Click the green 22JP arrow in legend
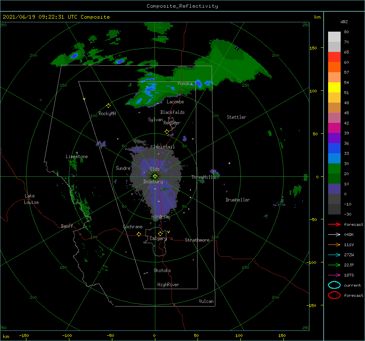The image size is (365, 341). [x=334, y=265]
